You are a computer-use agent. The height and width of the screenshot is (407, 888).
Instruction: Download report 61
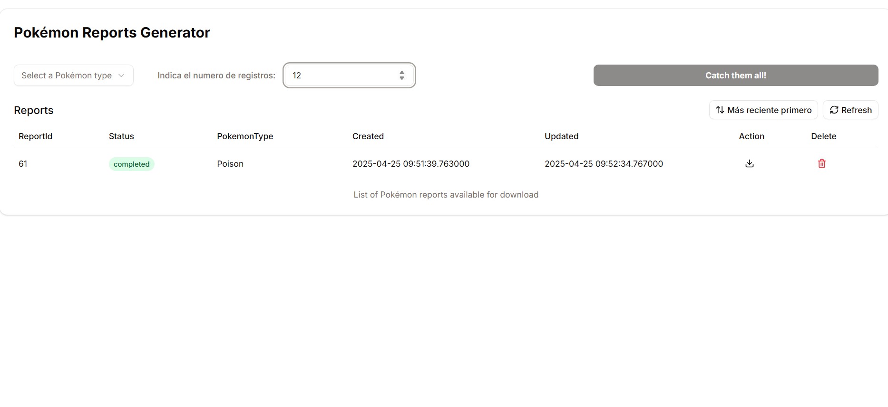tap(750, 164)
